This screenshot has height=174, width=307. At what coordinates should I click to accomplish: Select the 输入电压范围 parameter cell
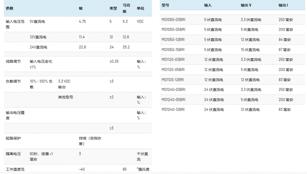15,24
